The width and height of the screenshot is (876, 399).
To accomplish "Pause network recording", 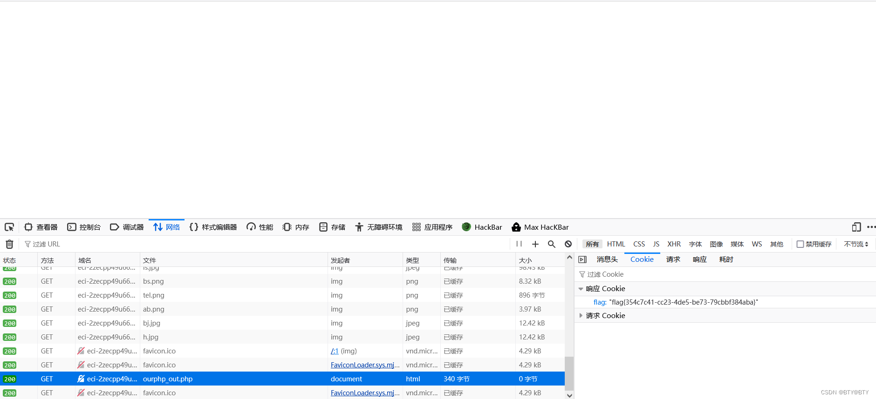I will (x=519, y=244).
